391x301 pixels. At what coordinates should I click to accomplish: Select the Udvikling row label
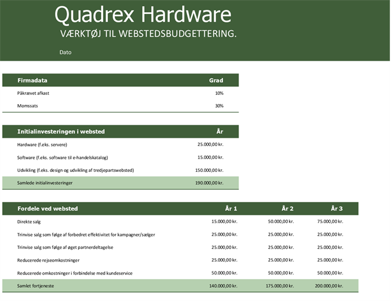pyautogui.click(x=75, y=170)
